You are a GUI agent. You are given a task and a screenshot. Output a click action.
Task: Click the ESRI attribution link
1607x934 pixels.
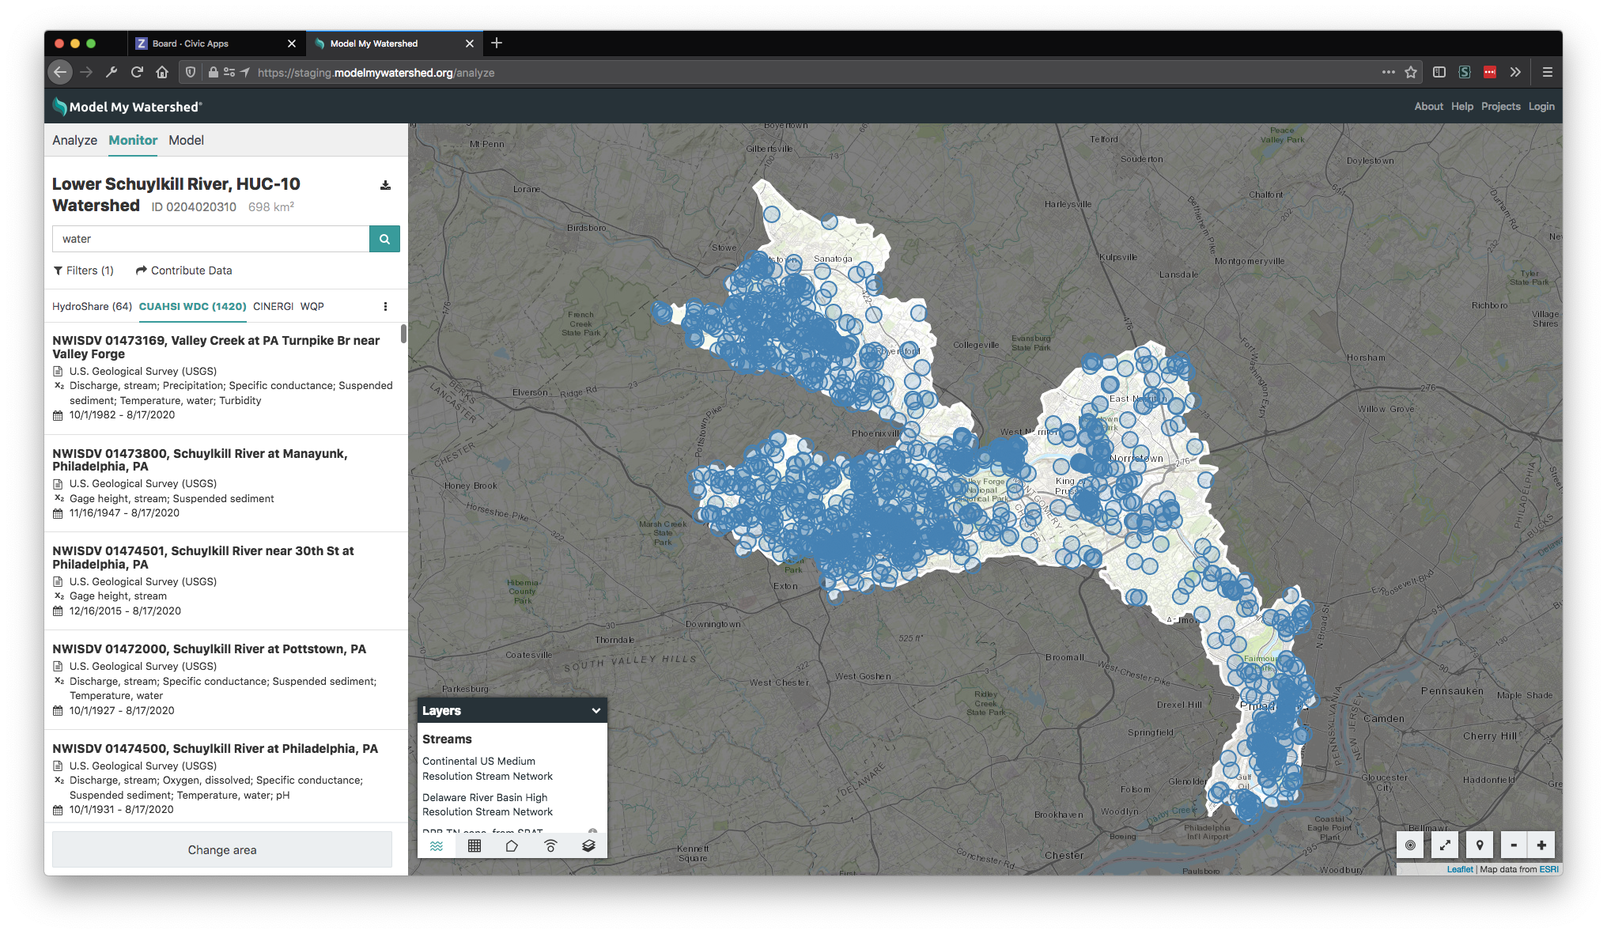[1548, 869]
